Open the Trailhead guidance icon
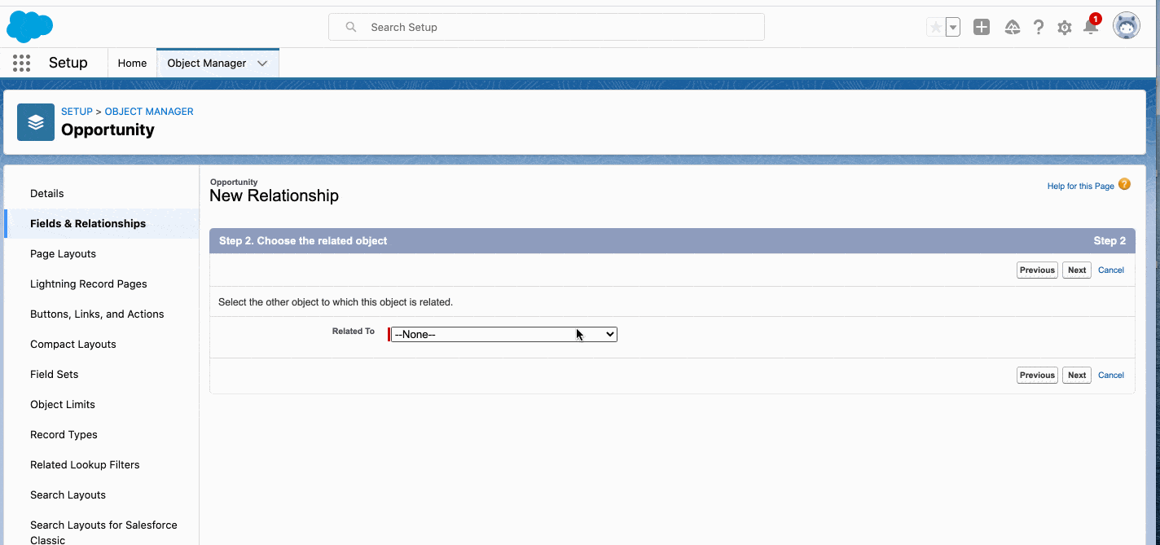Screen dimensions: 1160x545 (x=1013, y=27)
